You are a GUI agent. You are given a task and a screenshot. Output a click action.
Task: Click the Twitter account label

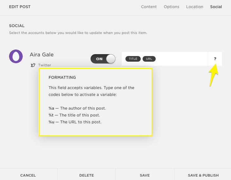[x=45, y=65]
